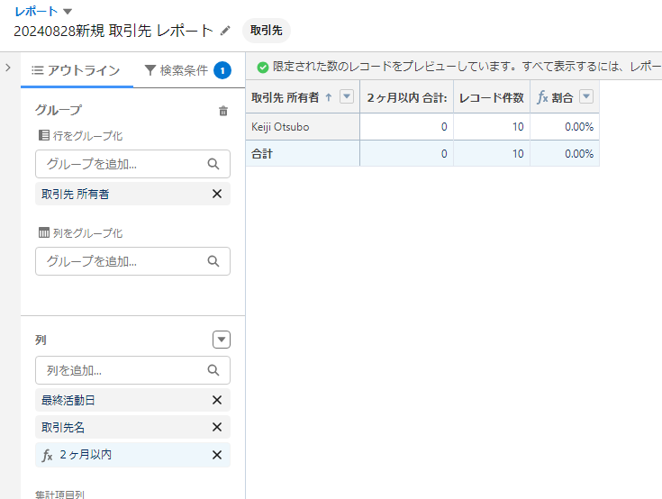
Task: Click the 合計 total row label
Action: click(262, 154)
